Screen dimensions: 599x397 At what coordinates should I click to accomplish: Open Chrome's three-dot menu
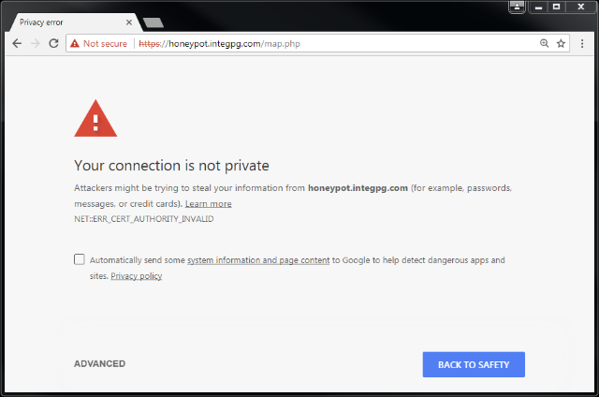coord(582,44)
